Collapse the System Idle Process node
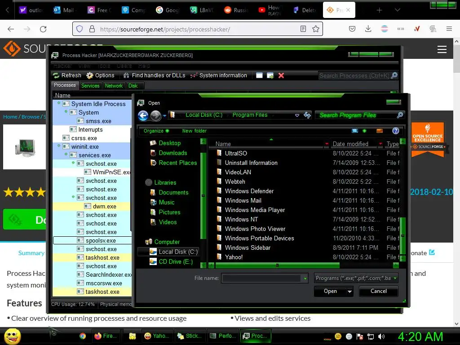The height and width of the screenshot is (345, 460). click(59, 103)
